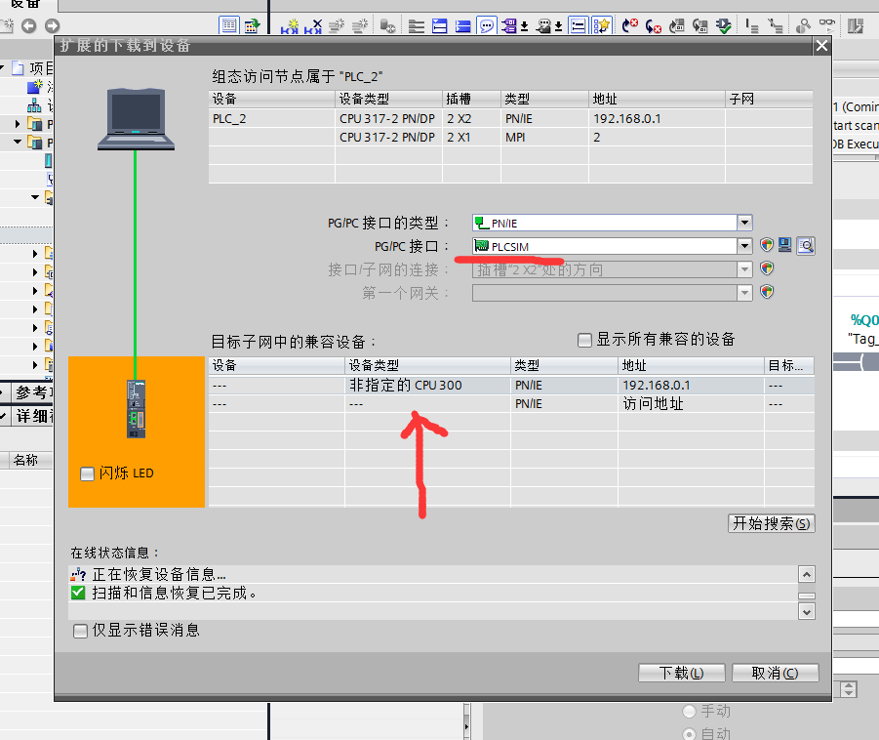Click the shield icon next to subnet connection row
Image resolution: width=879 pixels, height=740 pixels.
coord(767,268)
